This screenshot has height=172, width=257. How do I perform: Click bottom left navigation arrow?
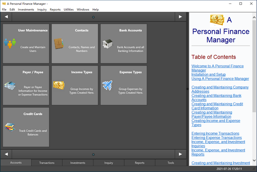(6, 154)
